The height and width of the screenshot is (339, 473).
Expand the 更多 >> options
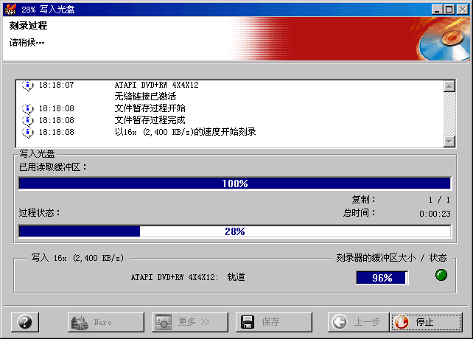(190, 322)
